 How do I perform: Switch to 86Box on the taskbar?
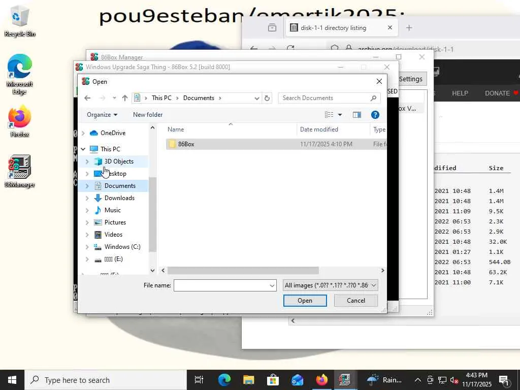coord(345,380)
